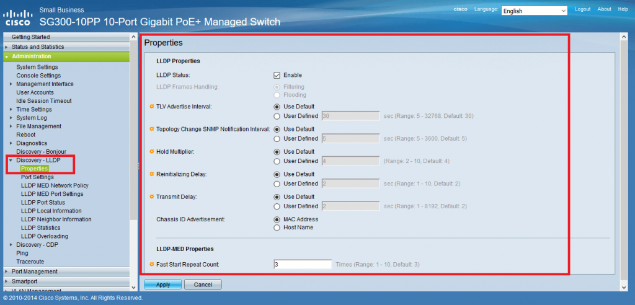Click the Apply button

pyautogui.click(x=163, y=285)
